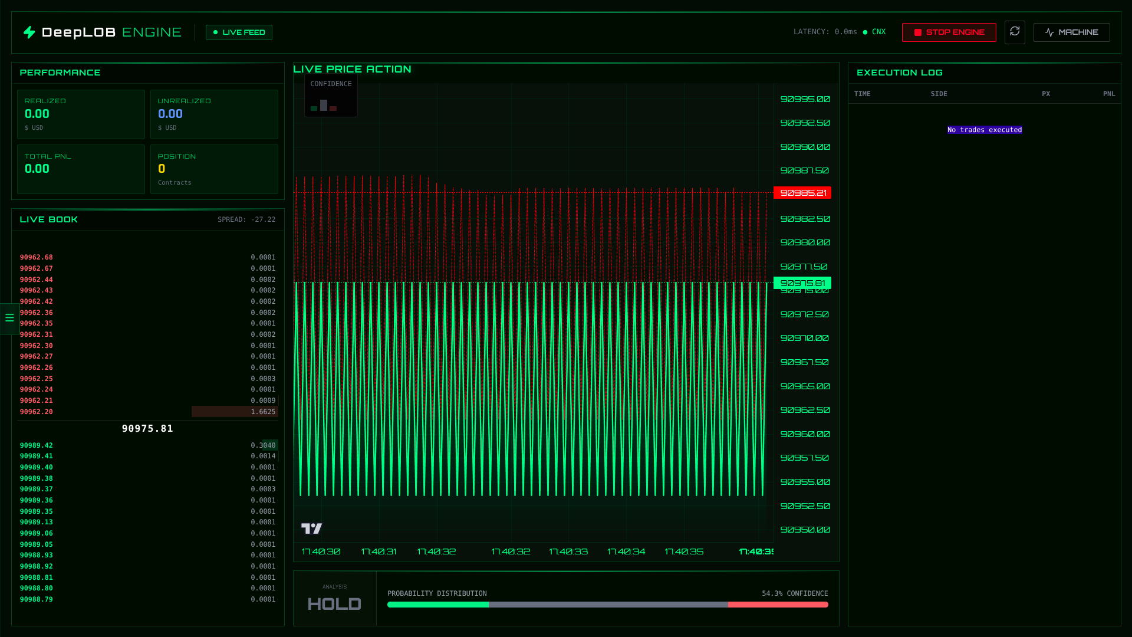Click the HOLD analysis signal
1132x637 pixels.
pyautogui.click(x=334, y=604)
